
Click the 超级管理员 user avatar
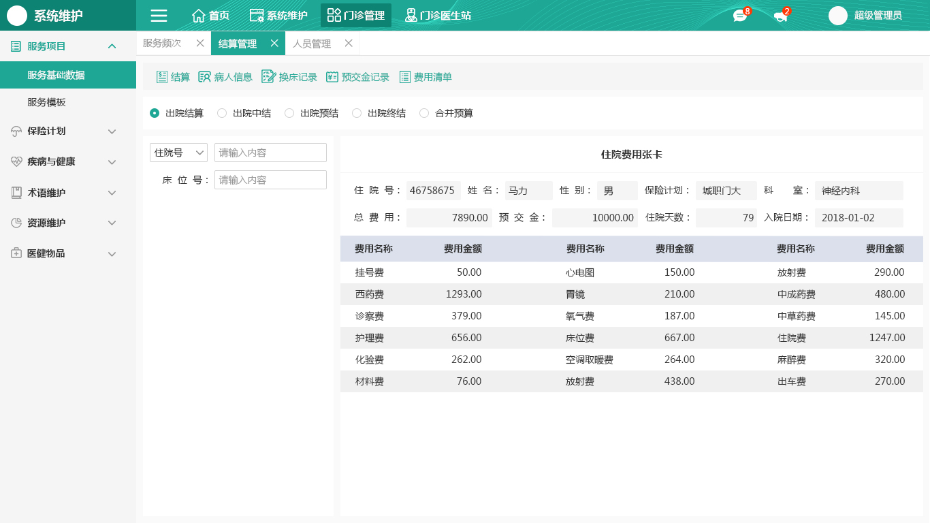(x=838, y=16)
